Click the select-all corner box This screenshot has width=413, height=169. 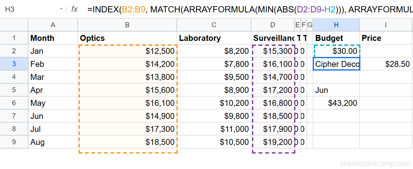pos(14,25)
